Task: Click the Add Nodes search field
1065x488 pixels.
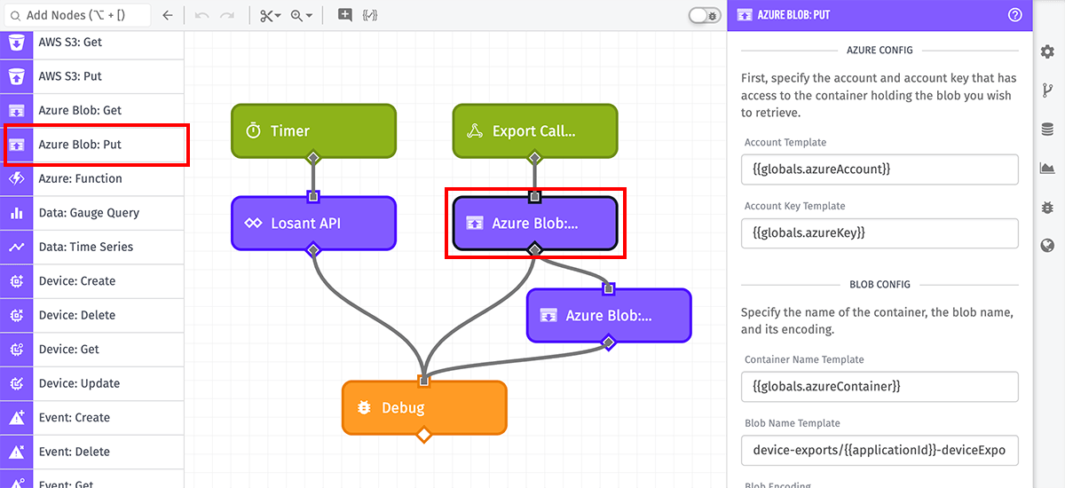Action: click(x=75, y=15)
